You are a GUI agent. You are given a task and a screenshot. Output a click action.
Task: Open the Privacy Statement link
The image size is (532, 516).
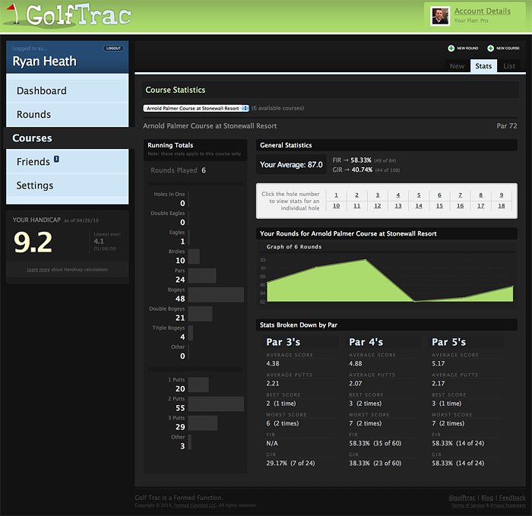click(508, 505)
